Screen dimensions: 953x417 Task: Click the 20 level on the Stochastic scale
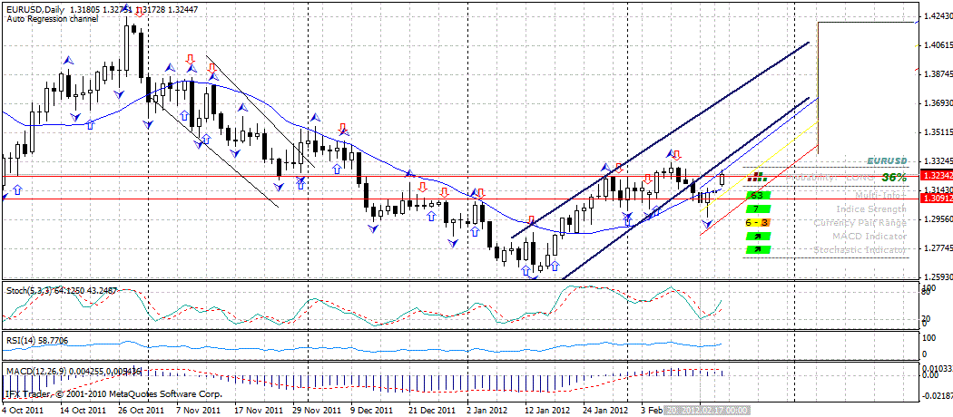(927, 318)
